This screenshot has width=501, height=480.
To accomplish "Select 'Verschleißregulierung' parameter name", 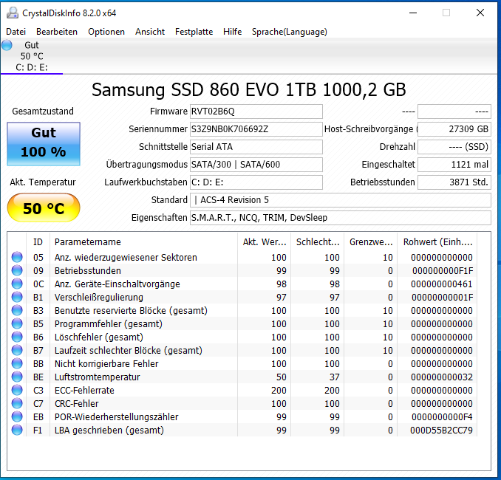I will coord(99,298).
